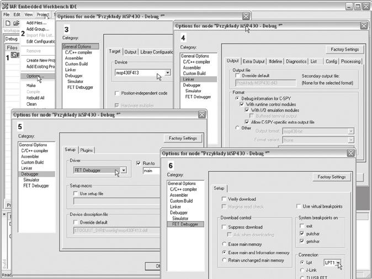Select FET Debugger category in dialog 6

click(185, 224)
